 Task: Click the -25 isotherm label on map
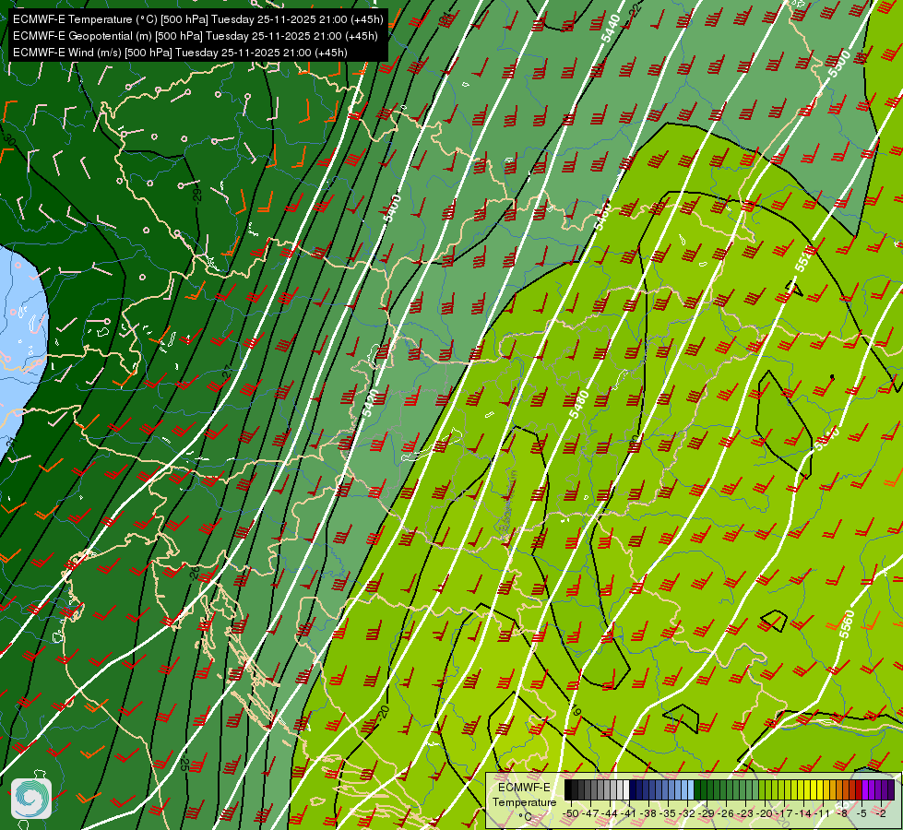(x=184, y=765)
